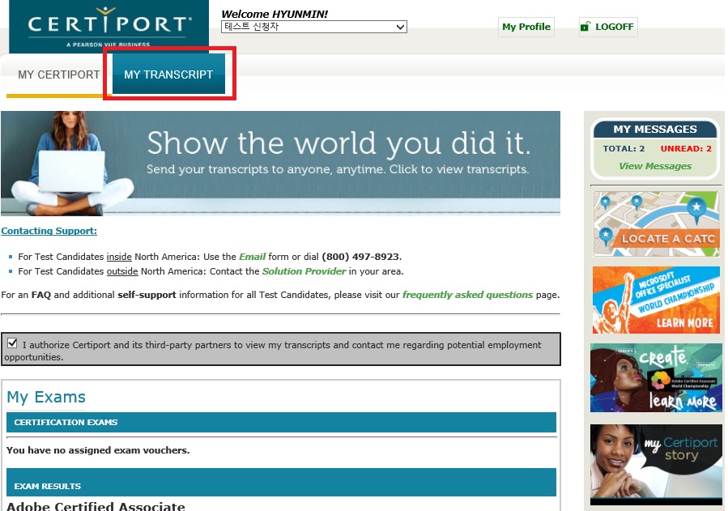Switch to the MY TRANSCRIPT tab
This screenshot has height=511, width=728.
click(168, 75)
